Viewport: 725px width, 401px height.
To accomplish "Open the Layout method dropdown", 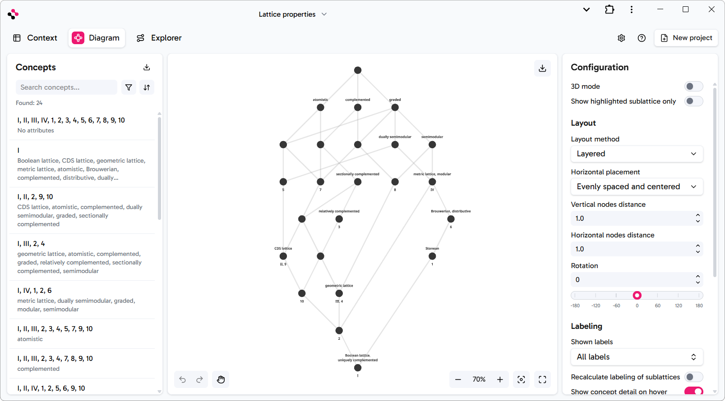I will click(x=637, y=154).
